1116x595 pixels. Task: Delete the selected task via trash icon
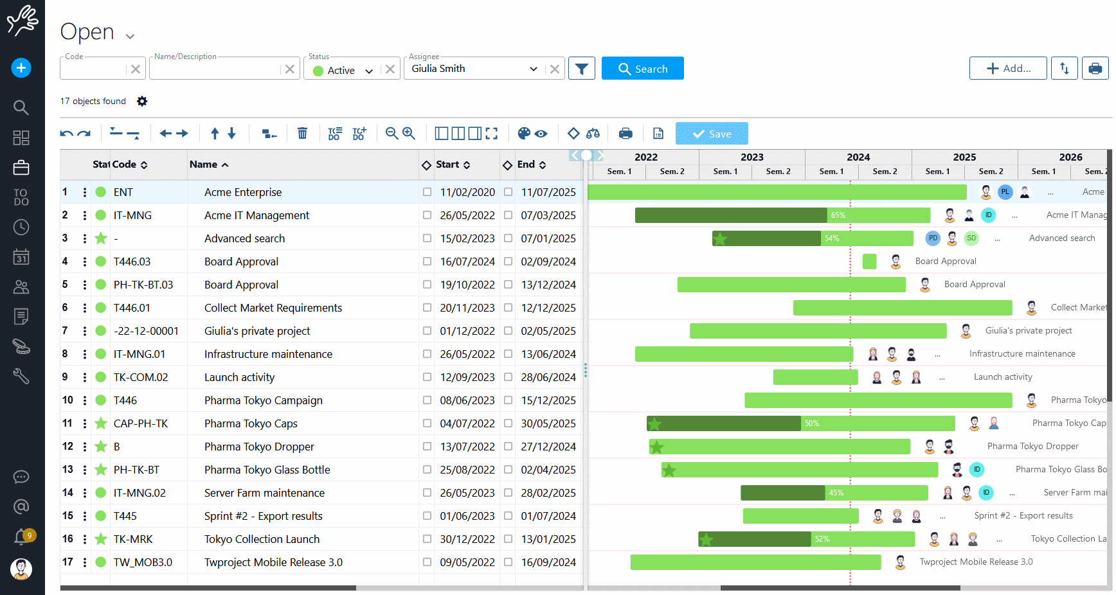(x=302, y=133)
